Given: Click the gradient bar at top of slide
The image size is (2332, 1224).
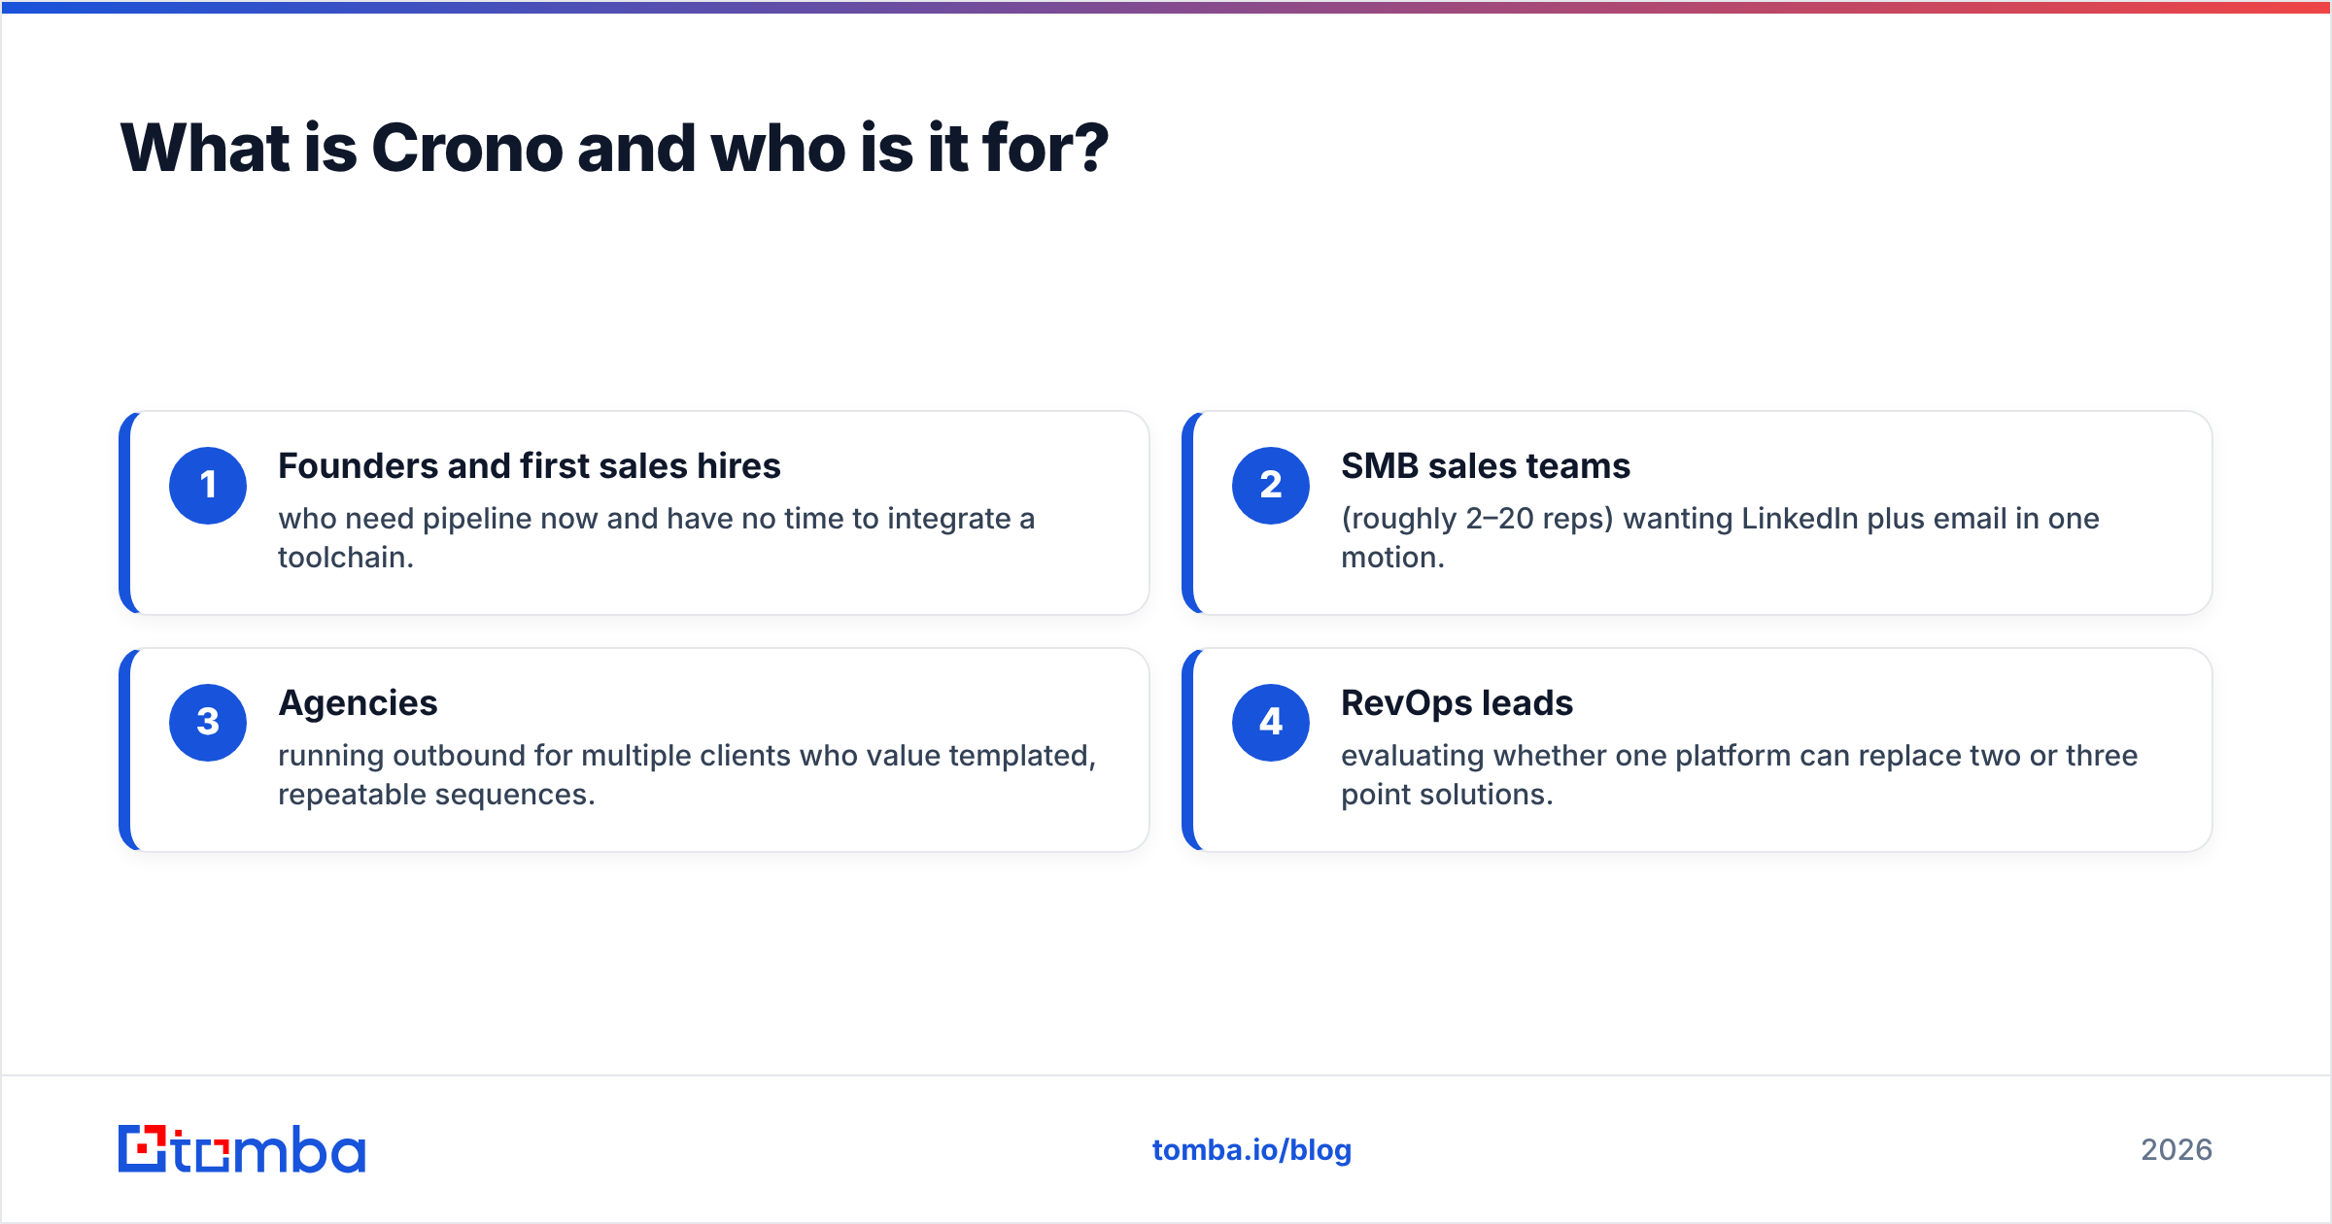Looking at the screenshot, I should (1166, 7).
